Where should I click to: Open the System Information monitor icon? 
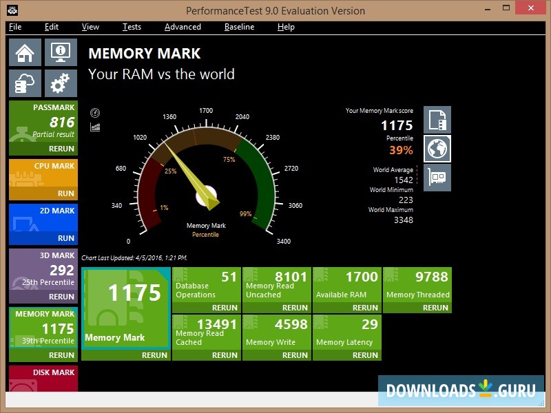61,52
